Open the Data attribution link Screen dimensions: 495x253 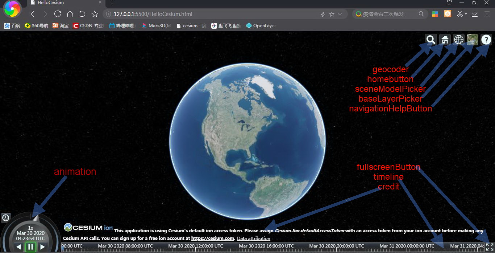254,238
